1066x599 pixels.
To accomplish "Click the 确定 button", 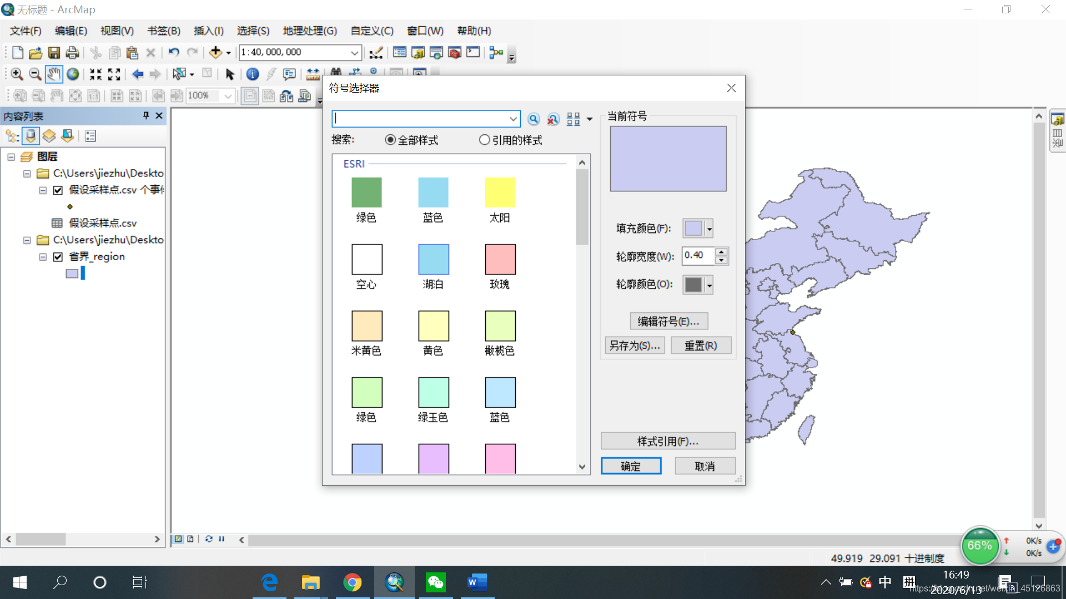I will pyautogui.click(x=631, y=466).
